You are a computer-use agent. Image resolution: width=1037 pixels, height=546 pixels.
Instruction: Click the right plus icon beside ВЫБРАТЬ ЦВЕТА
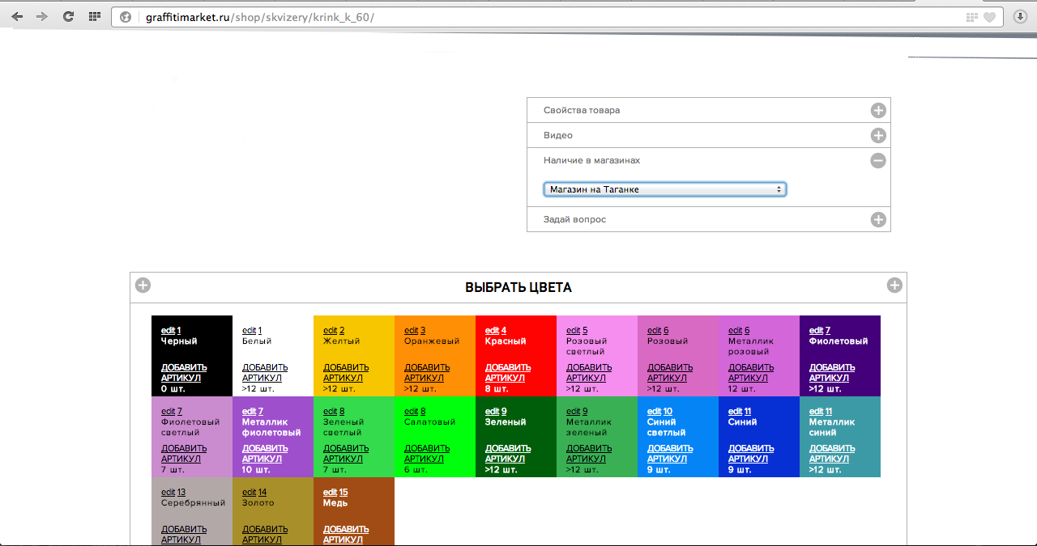tap(894, 285)
